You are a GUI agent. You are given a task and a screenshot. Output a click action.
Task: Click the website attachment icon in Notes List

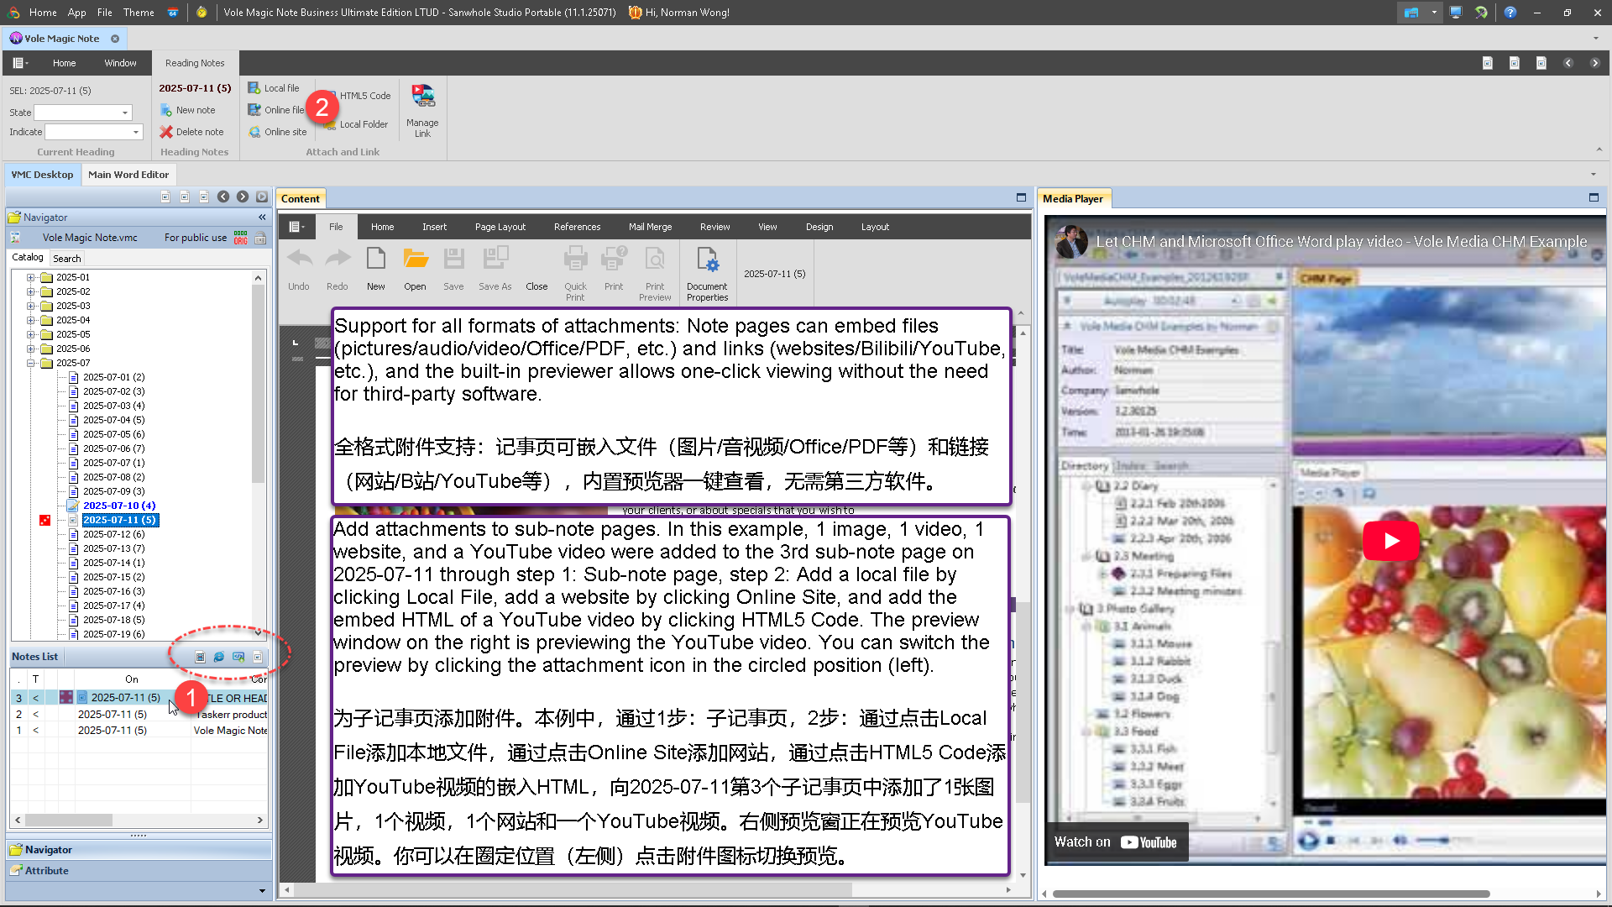[x=219, y=657]
